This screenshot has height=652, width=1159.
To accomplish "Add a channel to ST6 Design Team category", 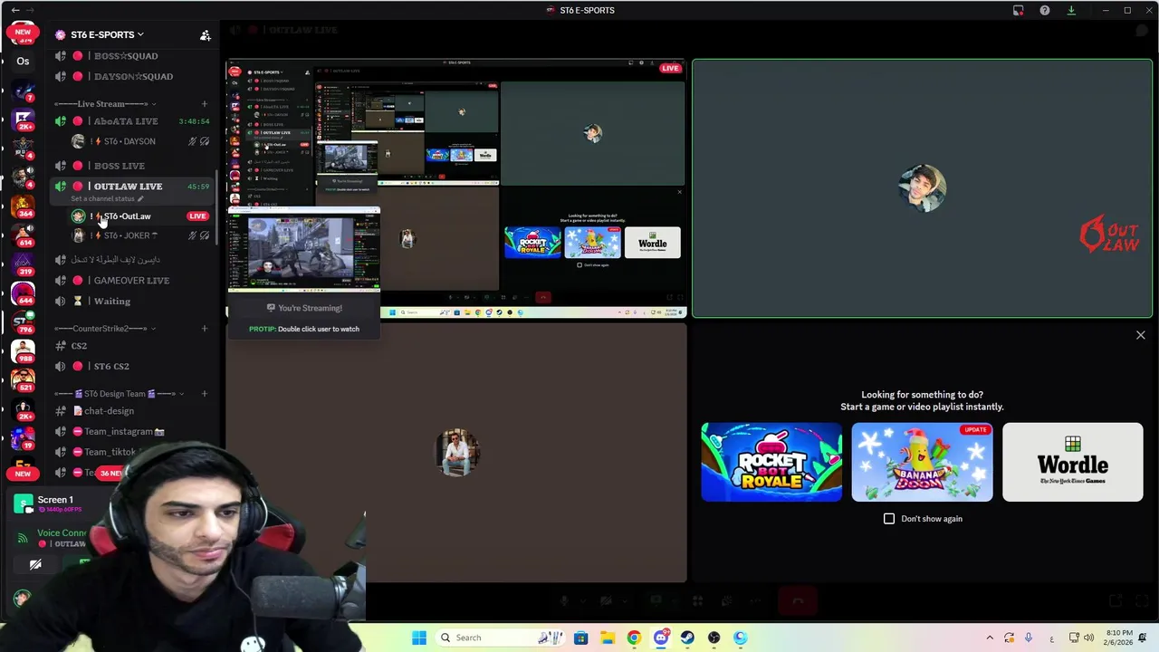I will tap(205, 393).
